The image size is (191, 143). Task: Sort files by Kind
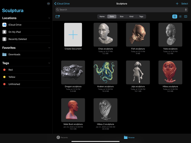pyautogui.click(x=131, y=17)
